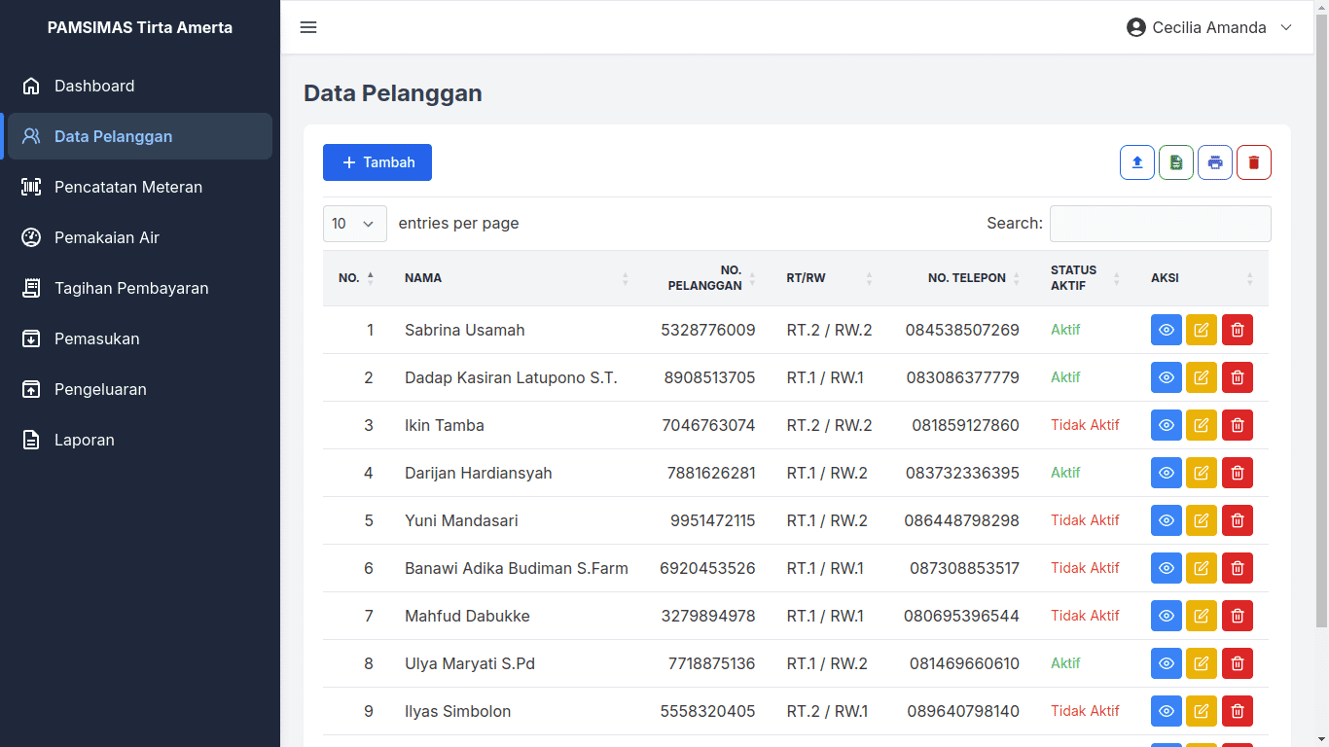Expand the Cecilia Amanda user menu
Image resolution: width=1329 pixels, height=747 pixels.
pos(1209,27)
